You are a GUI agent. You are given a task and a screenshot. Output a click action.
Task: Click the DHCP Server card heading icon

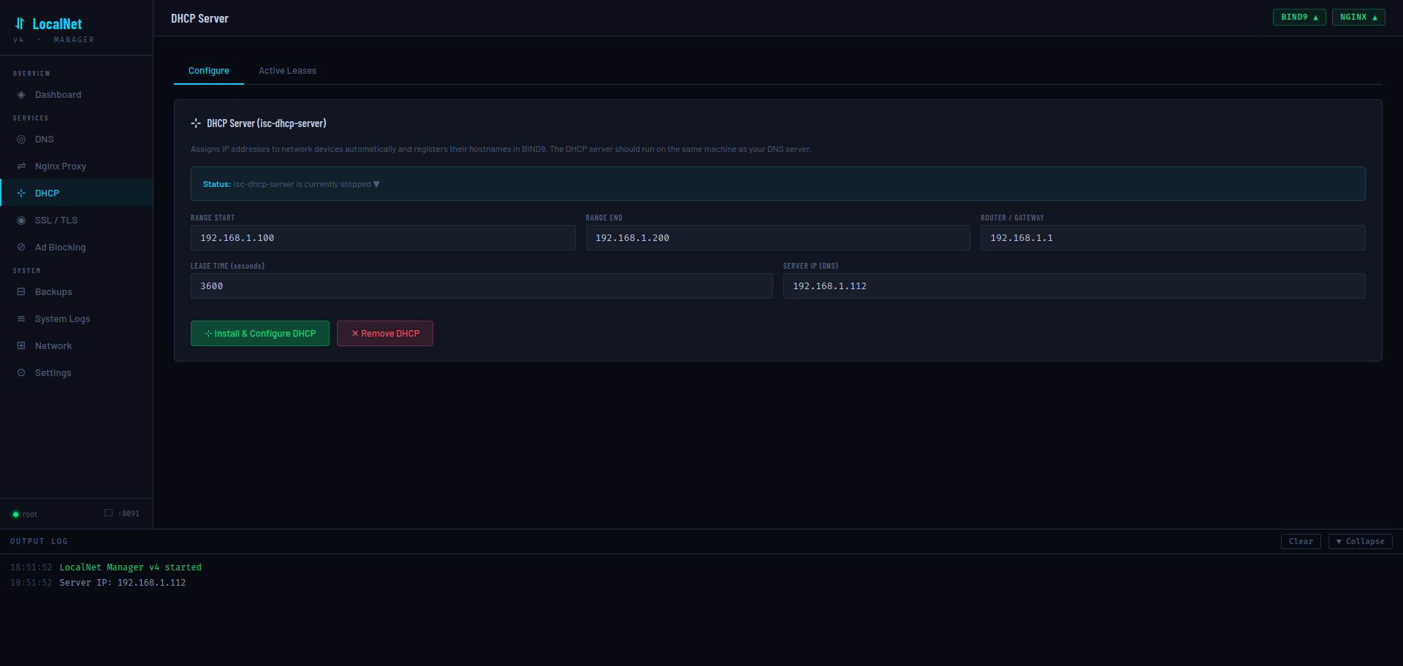pos(196,123)
